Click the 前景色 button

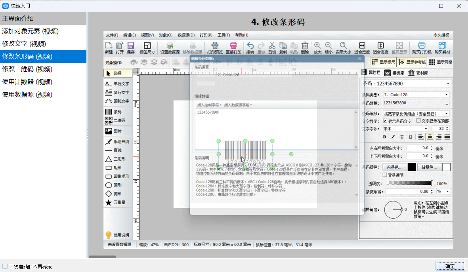394,167
